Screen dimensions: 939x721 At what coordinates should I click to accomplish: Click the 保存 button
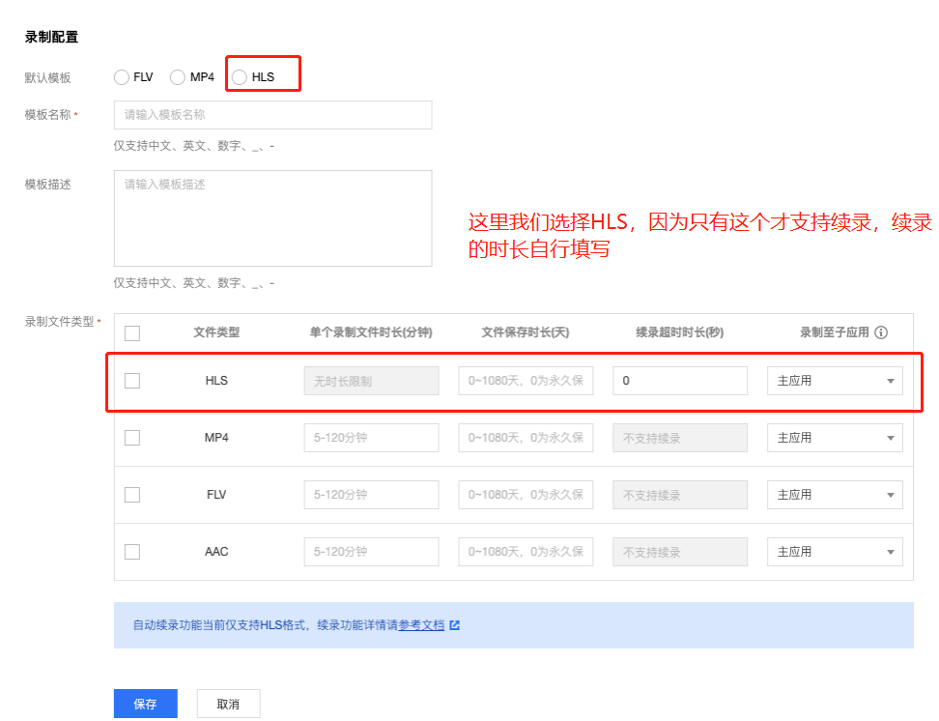pos(145,705)
